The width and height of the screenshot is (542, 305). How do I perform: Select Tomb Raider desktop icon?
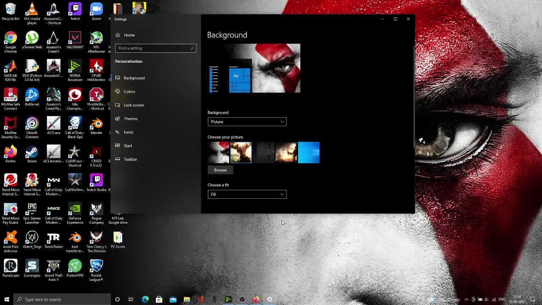pyautogui.click(x=53, y=240)
